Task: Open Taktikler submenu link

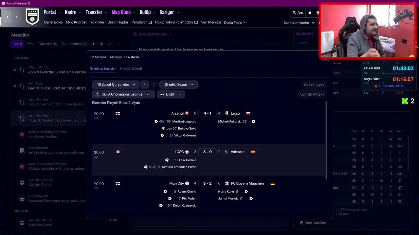Action: pos(98,23)
